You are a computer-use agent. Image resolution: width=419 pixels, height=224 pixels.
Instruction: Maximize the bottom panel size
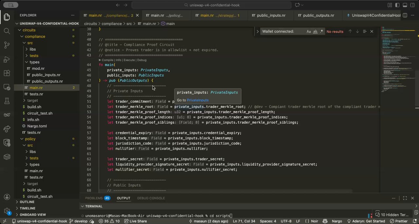[405, 198]
